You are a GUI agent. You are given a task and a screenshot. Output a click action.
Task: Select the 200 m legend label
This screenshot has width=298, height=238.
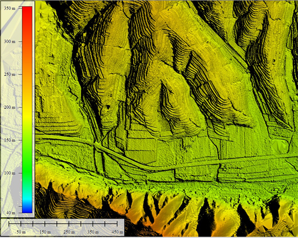[10, 107]
